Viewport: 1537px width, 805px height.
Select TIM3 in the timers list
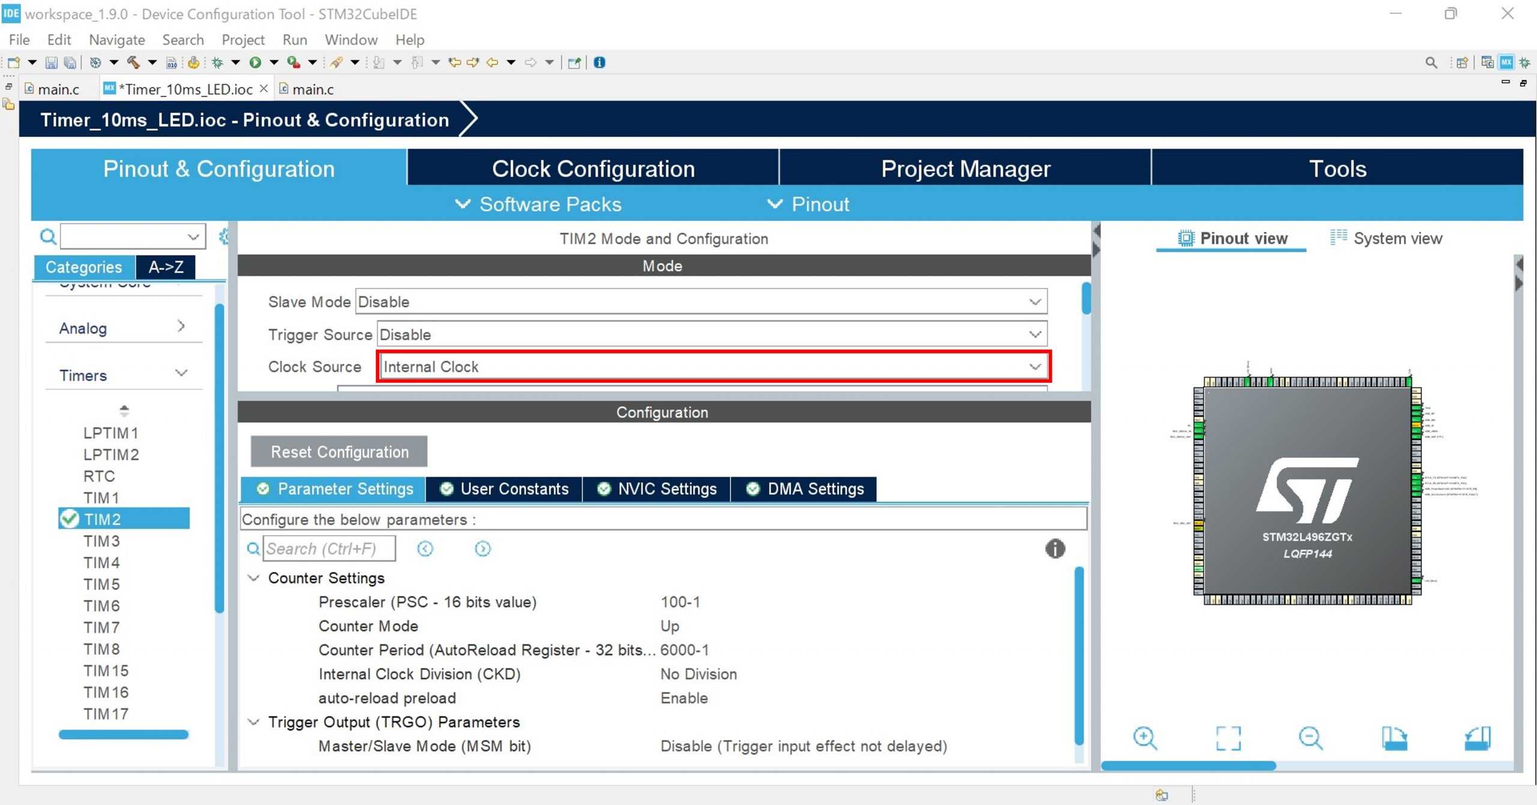(101, 541)
